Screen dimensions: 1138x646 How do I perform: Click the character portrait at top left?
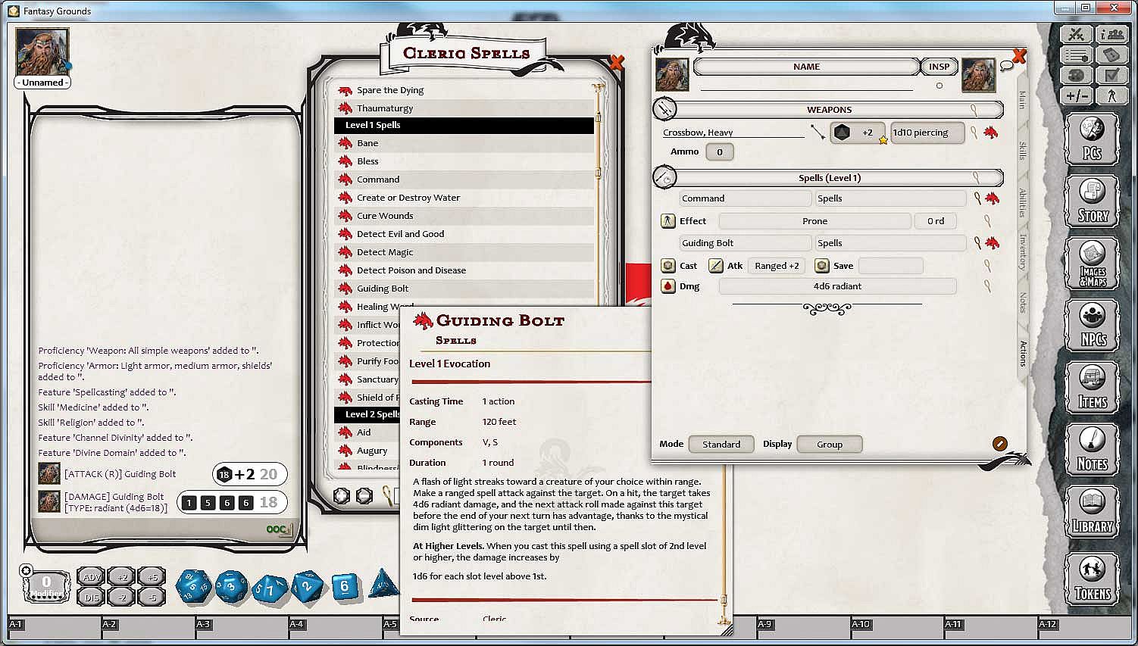point(42,51)
